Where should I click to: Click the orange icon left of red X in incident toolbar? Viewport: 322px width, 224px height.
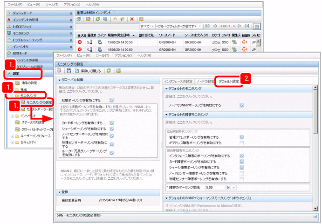[123, 19]
